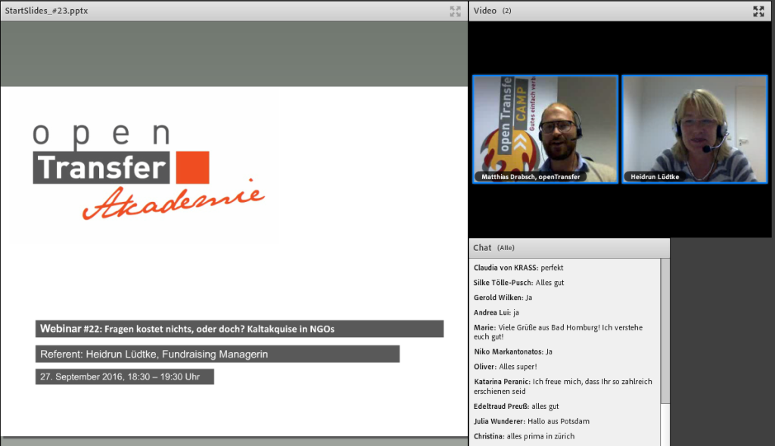Click the Video pod title
Viewport: 775px width, 446px height.
pos(485,11)
